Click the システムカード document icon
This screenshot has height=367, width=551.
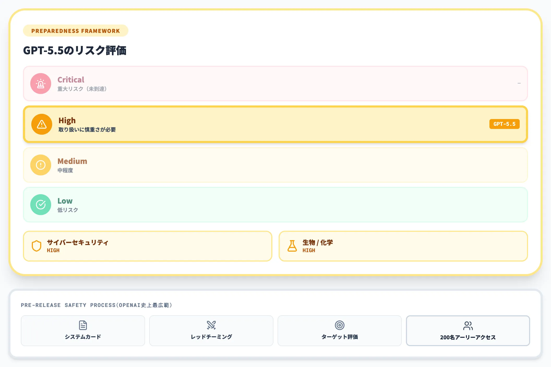(83, 325)
